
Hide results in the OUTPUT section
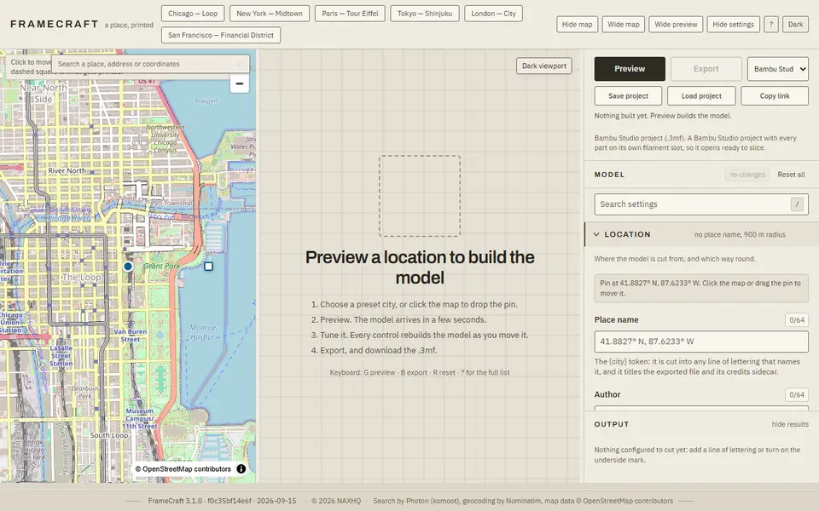(790, 424)
